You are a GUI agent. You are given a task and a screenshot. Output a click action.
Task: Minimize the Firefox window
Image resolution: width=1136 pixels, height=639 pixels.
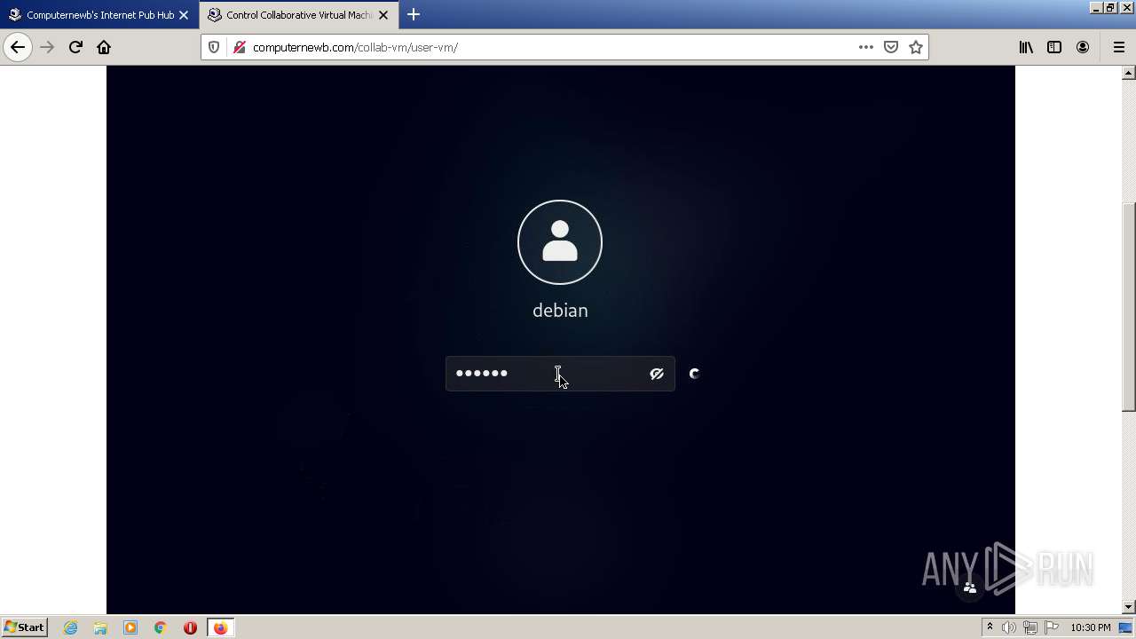click(1097, 8)
